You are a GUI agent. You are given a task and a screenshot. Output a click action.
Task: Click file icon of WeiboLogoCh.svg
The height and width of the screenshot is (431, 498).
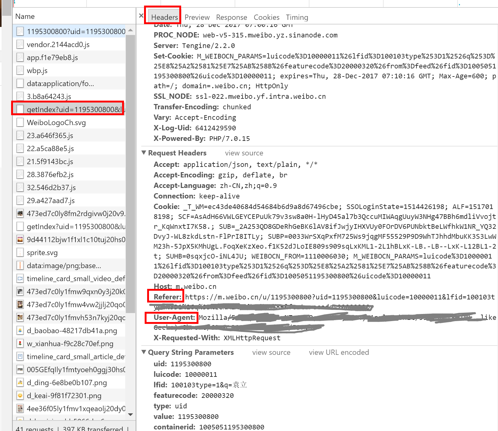click(x=20, y=123)
